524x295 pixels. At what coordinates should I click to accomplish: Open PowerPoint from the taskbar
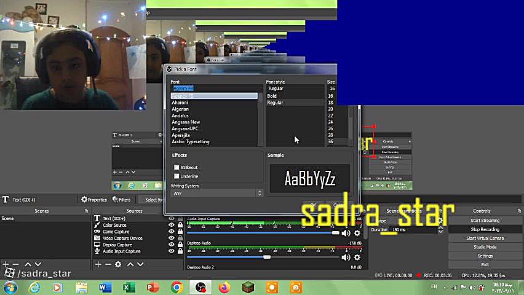pos(153,288)
